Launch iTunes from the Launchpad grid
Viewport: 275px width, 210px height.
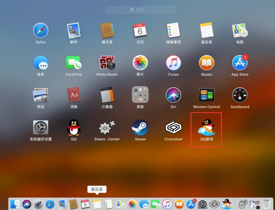173,63
